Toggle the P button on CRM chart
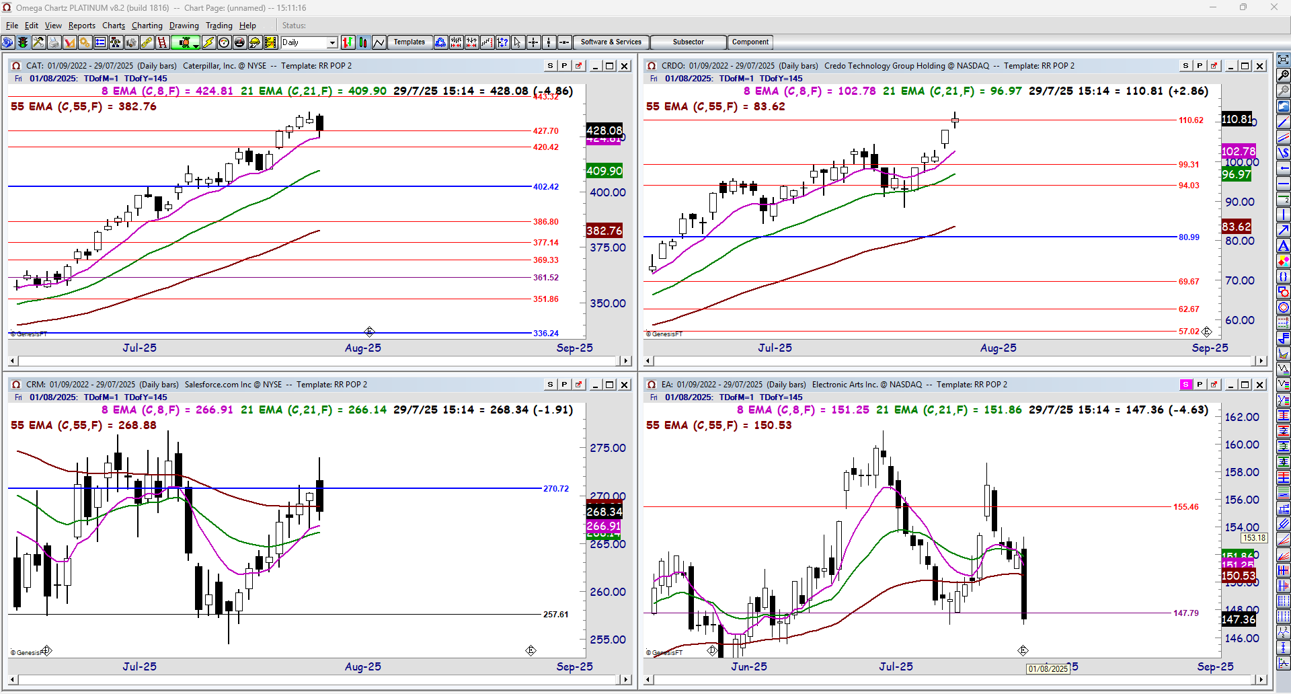This screenshot has width=1291, height=694. pyautogui.click(x=564, y=385)
